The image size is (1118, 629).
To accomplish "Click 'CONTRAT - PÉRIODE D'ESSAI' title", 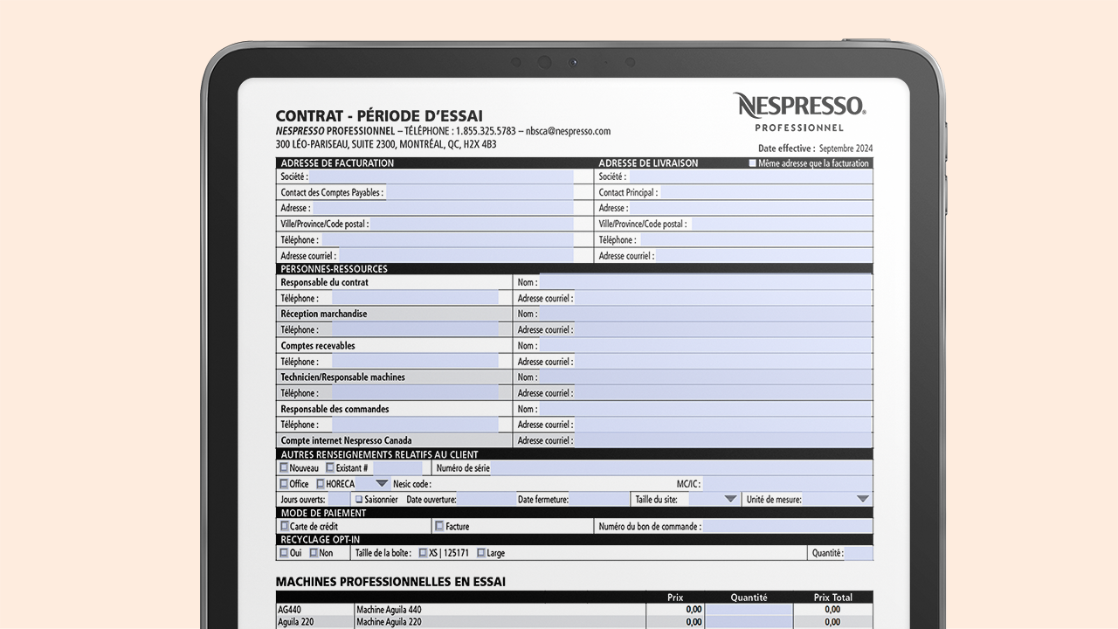I will 379,116.
